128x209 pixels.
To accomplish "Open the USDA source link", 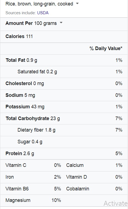I will coord(43,13).
